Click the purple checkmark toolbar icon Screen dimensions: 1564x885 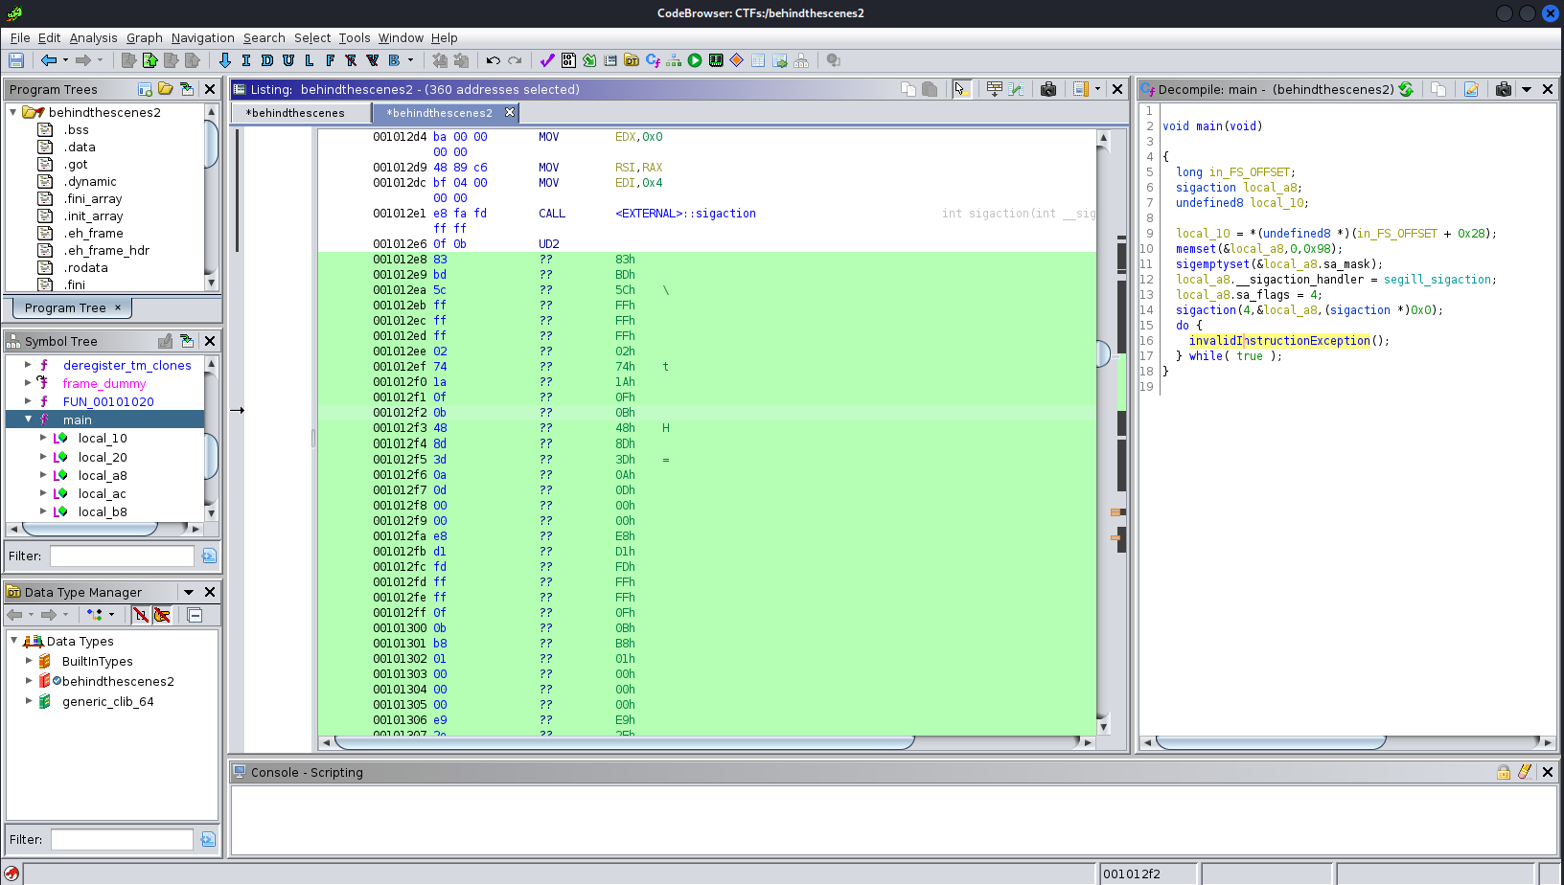(547, 60)
